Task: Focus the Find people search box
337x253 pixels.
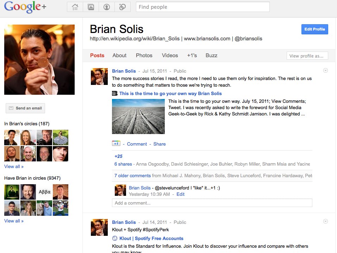Action: click(203, 7)
